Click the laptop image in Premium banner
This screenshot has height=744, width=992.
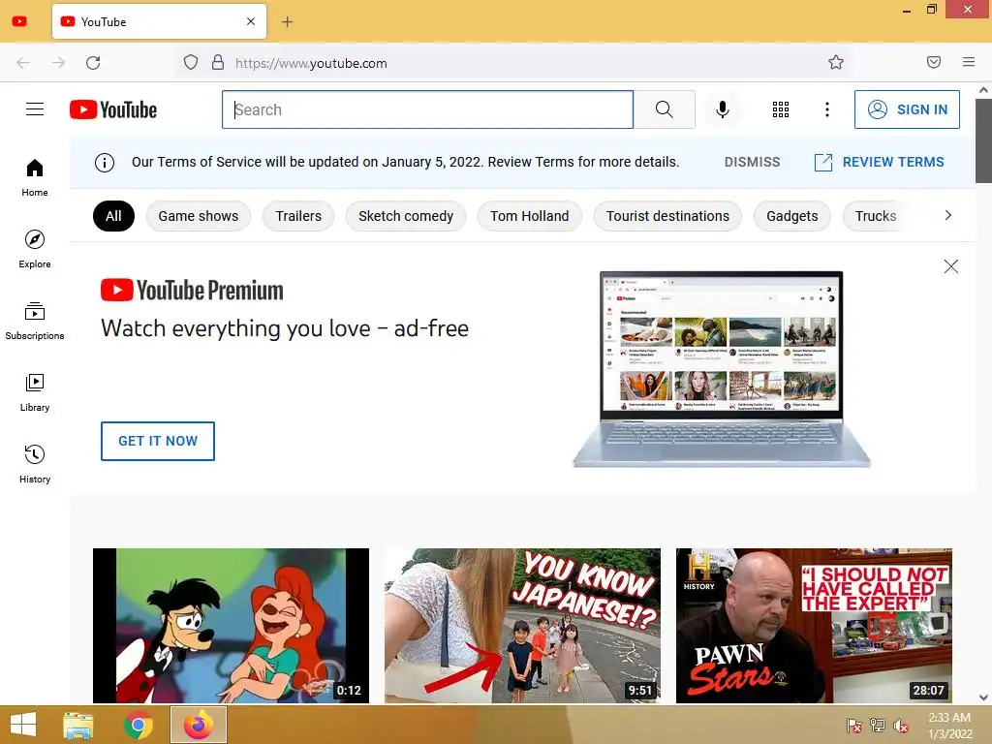click(x=721, y=369)
